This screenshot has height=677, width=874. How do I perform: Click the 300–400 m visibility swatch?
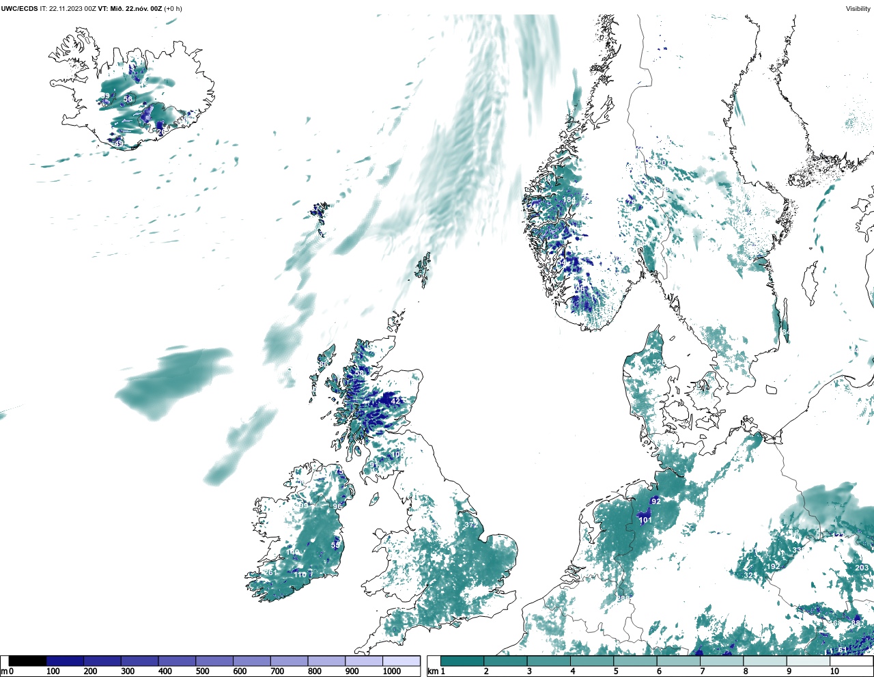click(x=139, y=661)
